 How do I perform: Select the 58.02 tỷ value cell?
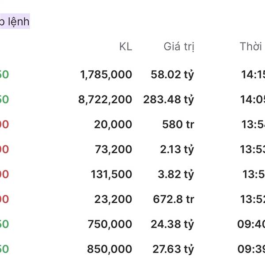coord(172,75)
